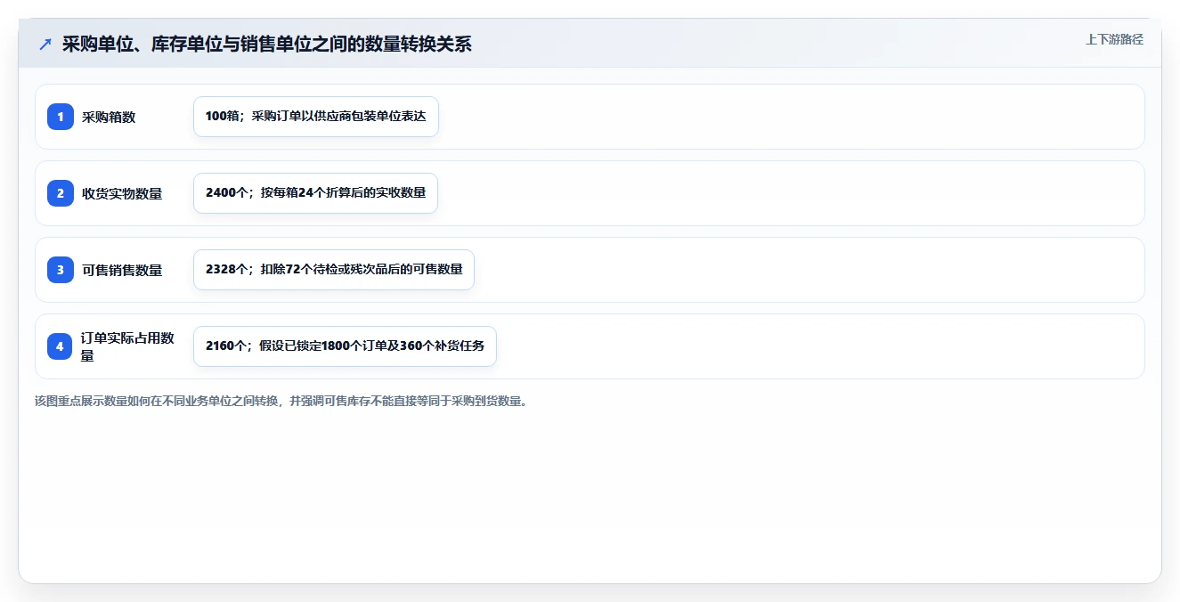
Task: Select the 采购箱数 label
Action: click(109, 117)
